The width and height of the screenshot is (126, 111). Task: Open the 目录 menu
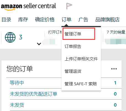(x=6, y=20)
